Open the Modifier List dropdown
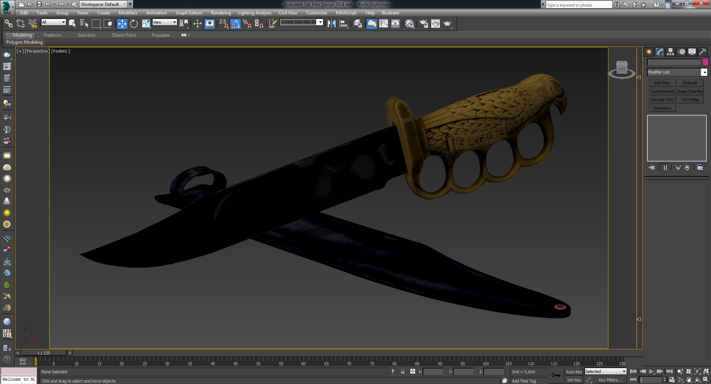The image size is (711, 384). 677,72
